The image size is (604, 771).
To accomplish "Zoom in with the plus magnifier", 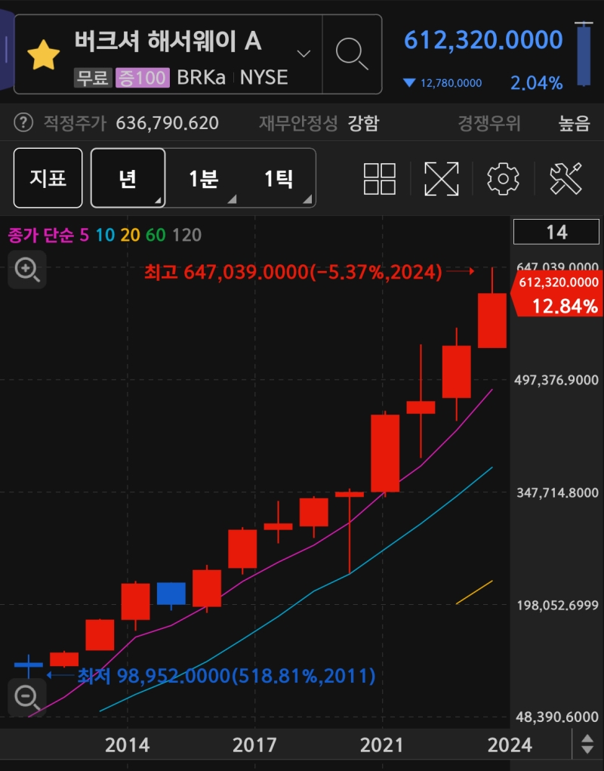I will (x=27, y=270).
